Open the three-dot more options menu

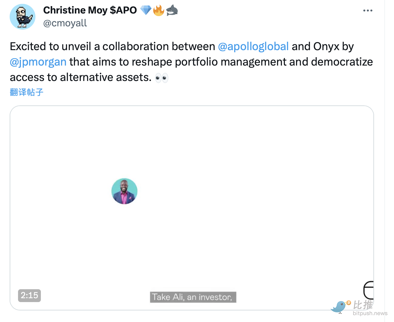click(368, 11)
